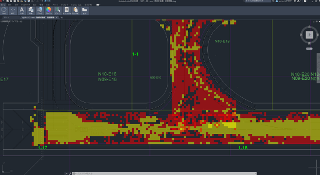Add a new drawing tab with plus
Screen dimensions: 320x175
click(62, 17)
